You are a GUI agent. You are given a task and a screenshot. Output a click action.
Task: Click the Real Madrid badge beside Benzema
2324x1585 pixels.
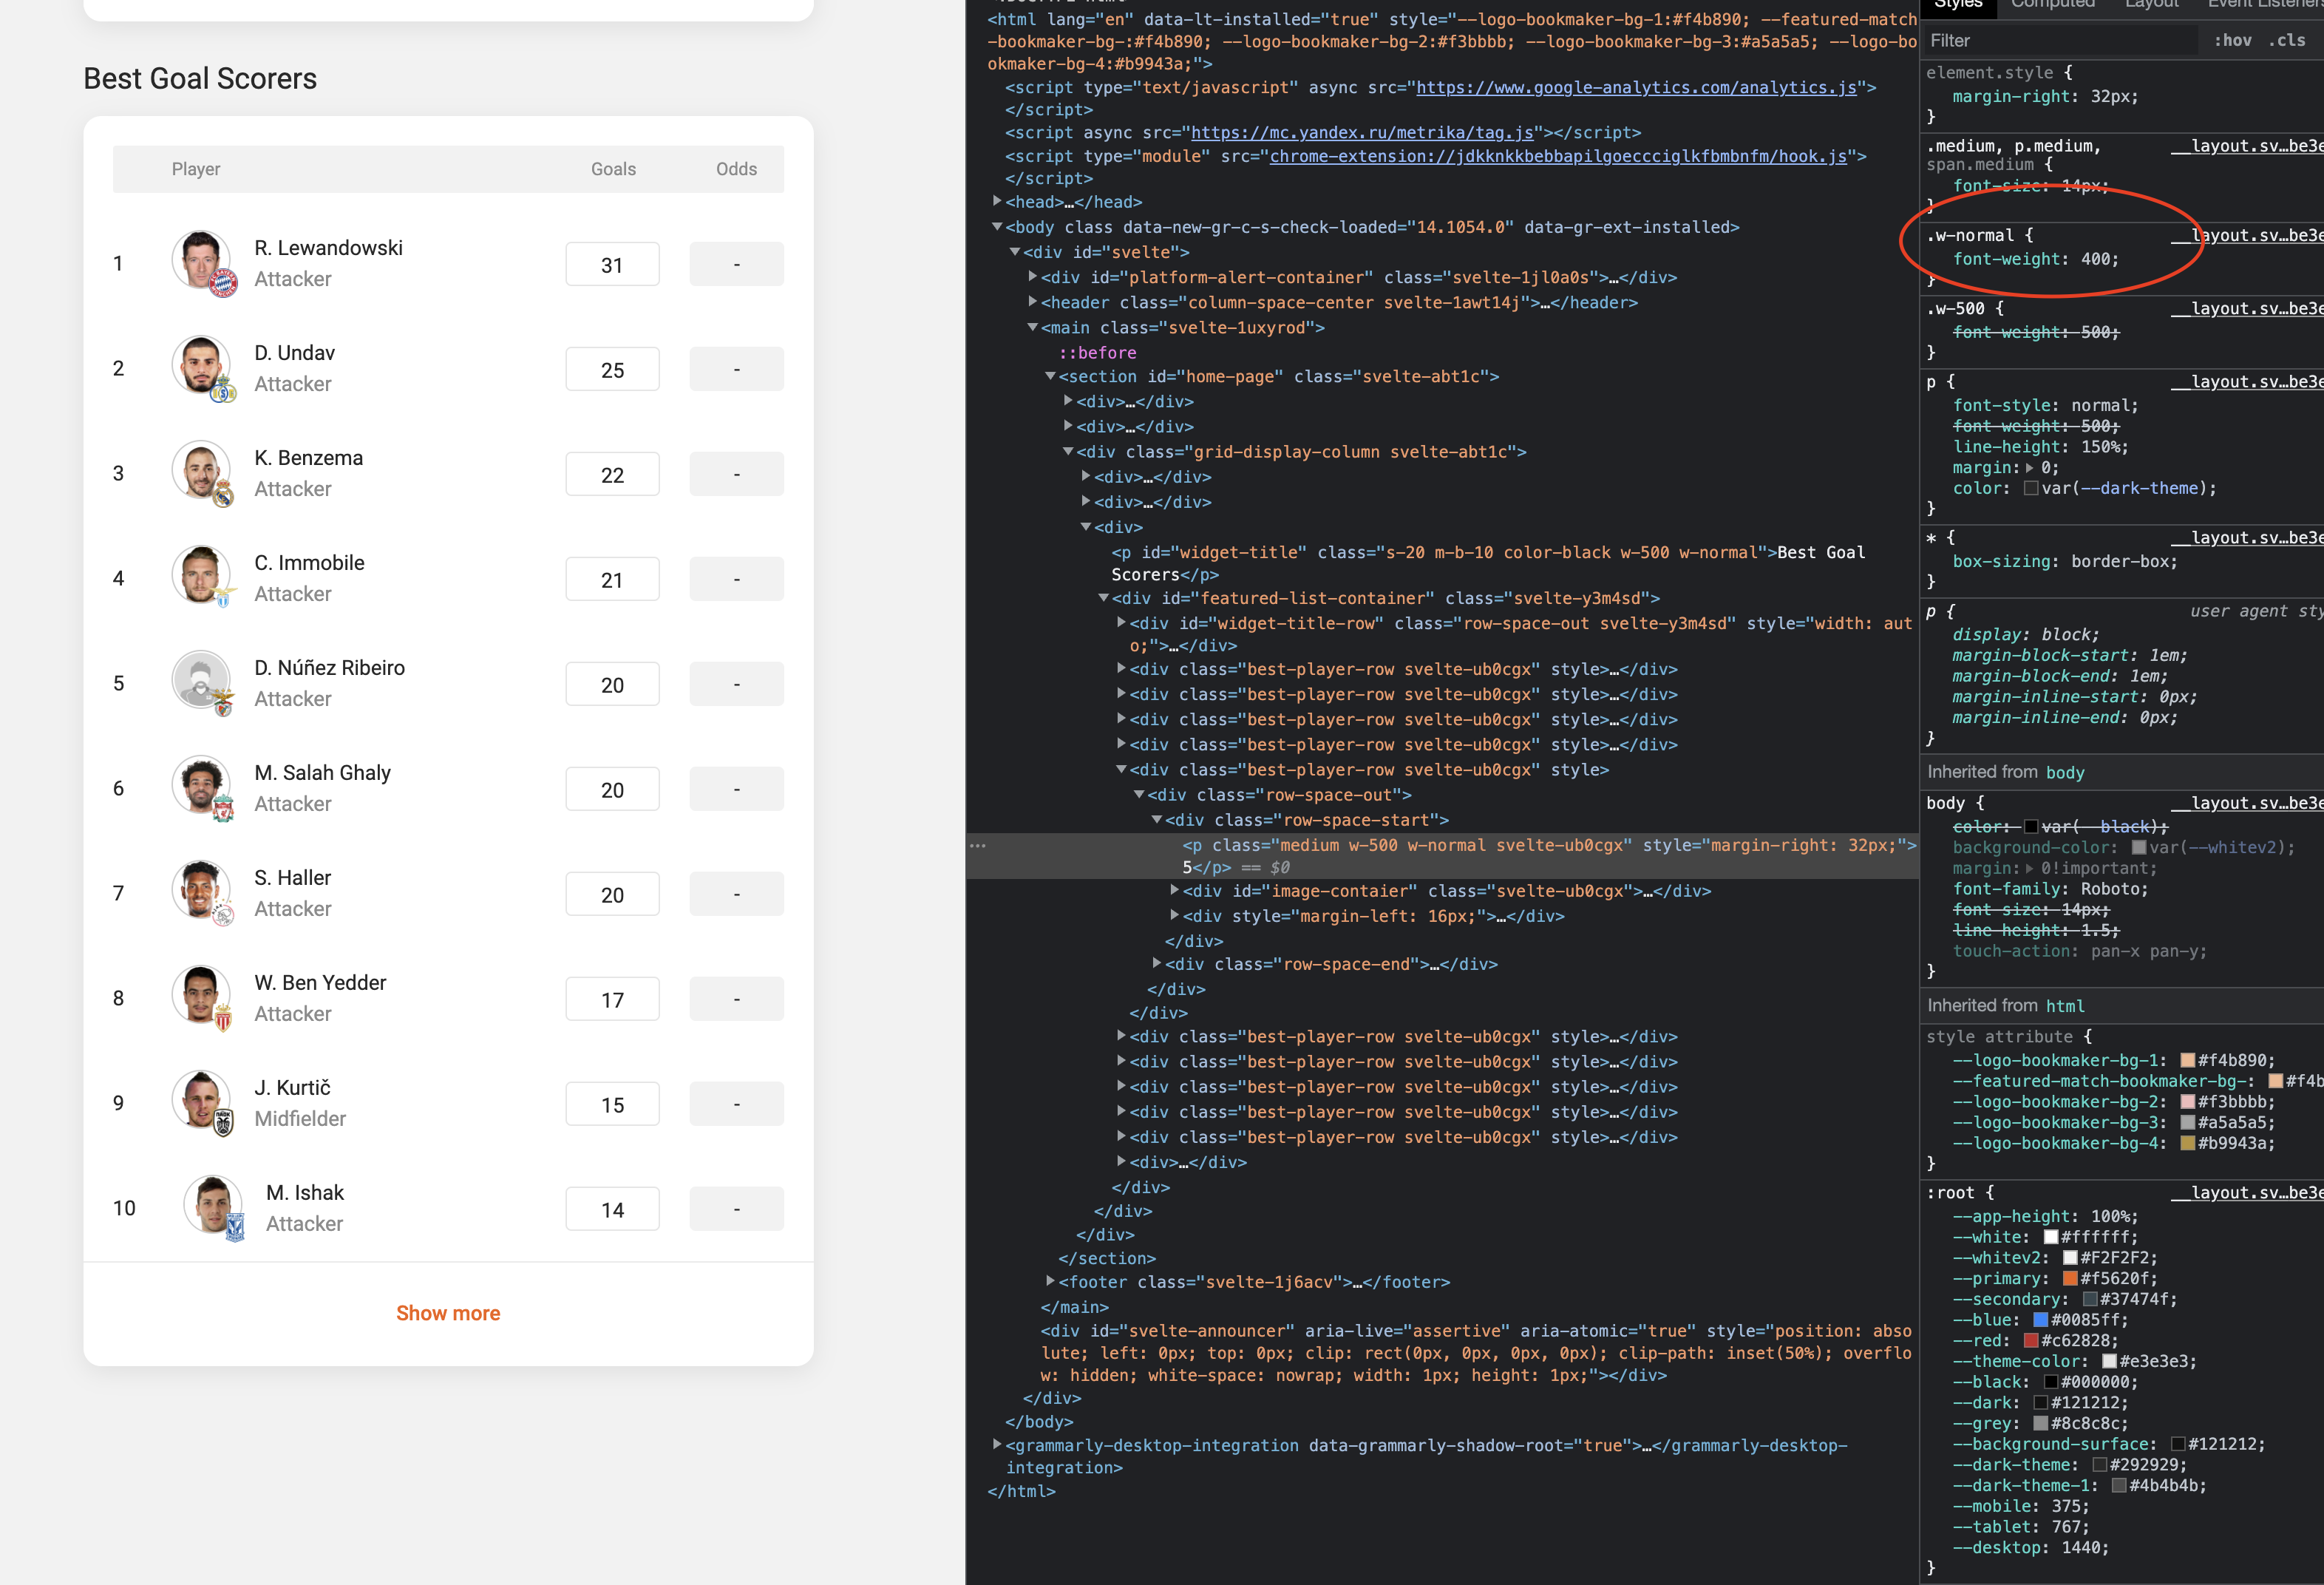pyautogui.click(x=223, y=494)
